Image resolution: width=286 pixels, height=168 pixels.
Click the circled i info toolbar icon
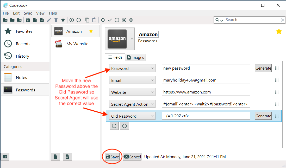pyautogui.click(x=117, y=20)
